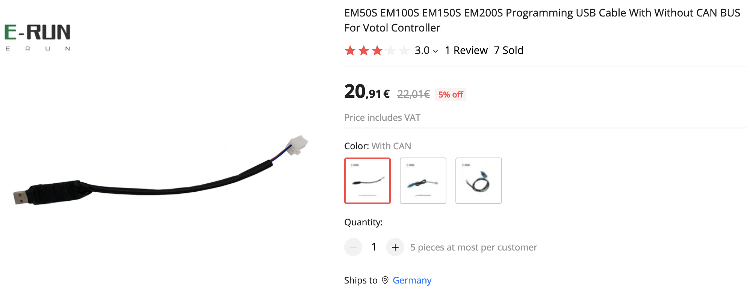Select the With CAN color variant thumbnail

367,181
